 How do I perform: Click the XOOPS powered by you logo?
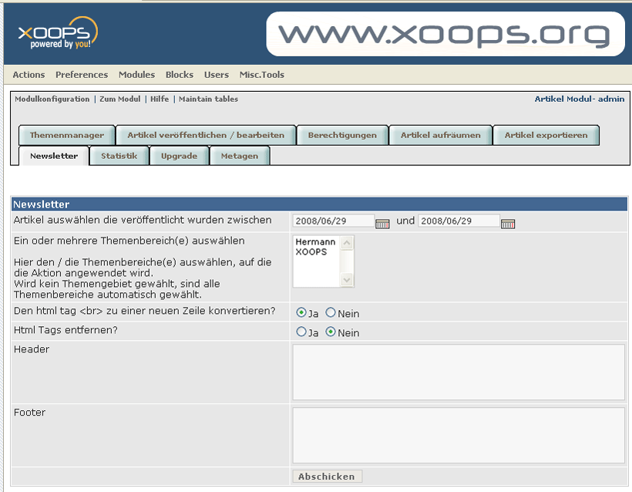58,33
